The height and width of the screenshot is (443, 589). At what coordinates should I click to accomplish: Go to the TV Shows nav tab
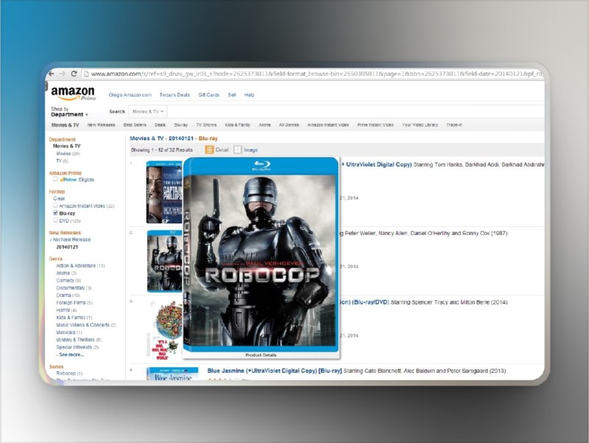pyautogui.click(x=206, y=125)
